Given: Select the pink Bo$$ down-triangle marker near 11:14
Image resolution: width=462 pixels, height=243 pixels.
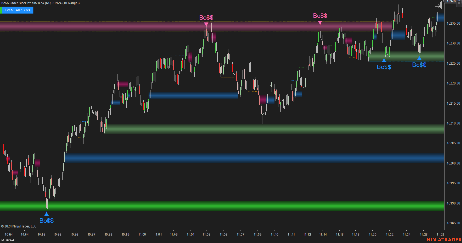Looking at the screenshot, I should 320,22.
